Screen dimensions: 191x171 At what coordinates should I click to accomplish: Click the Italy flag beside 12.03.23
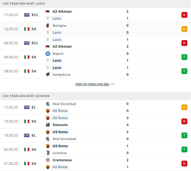[27, 29]
